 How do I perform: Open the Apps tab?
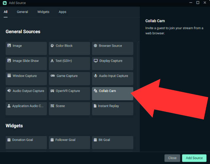coord(62,12)
